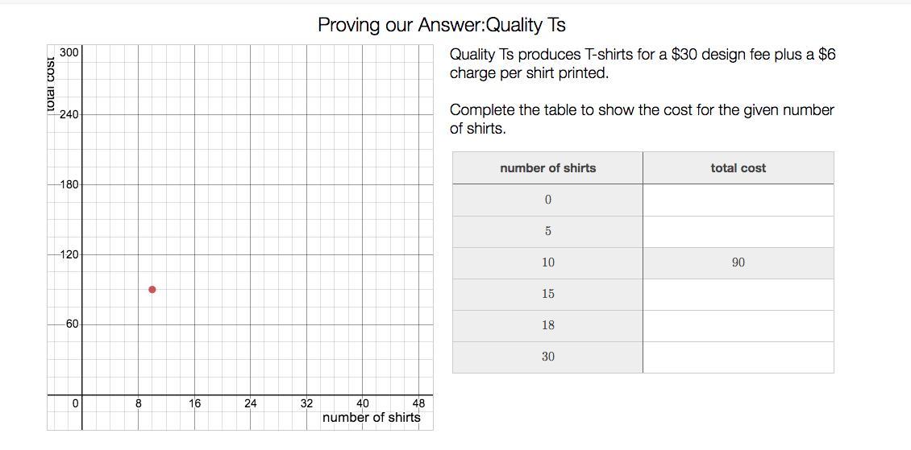Click the origin 0 label on graph
Screen dimensions: 911x450
click(75, 403)
